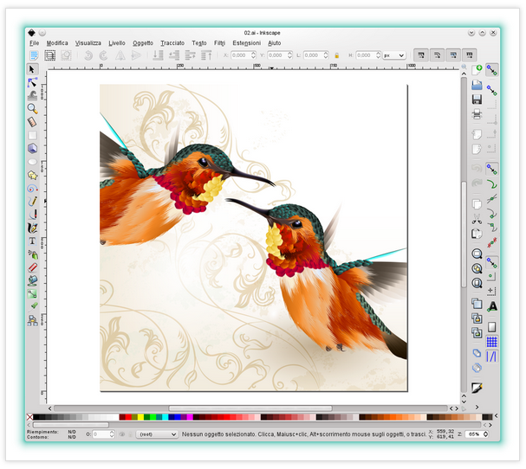Pick the Node edit tool

coord(33,82)
